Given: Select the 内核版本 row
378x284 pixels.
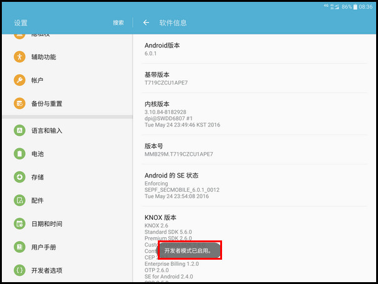Looking at the screenshot, I should point(254,114).
